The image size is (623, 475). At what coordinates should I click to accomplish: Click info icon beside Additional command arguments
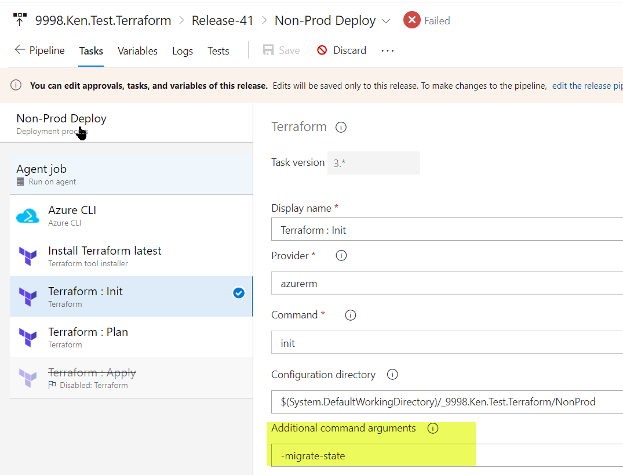pos(433,428)
